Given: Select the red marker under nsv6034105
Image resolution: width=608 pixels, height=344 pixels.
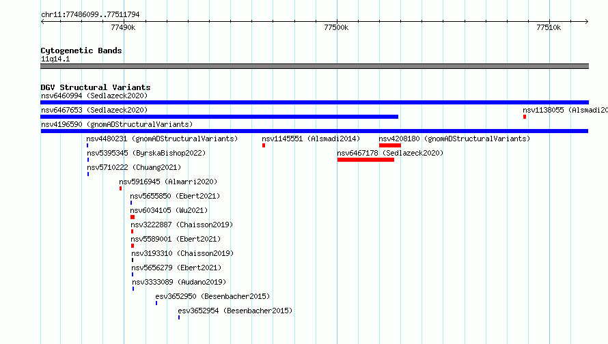Looking at the screenshot, I should (133, 217).
